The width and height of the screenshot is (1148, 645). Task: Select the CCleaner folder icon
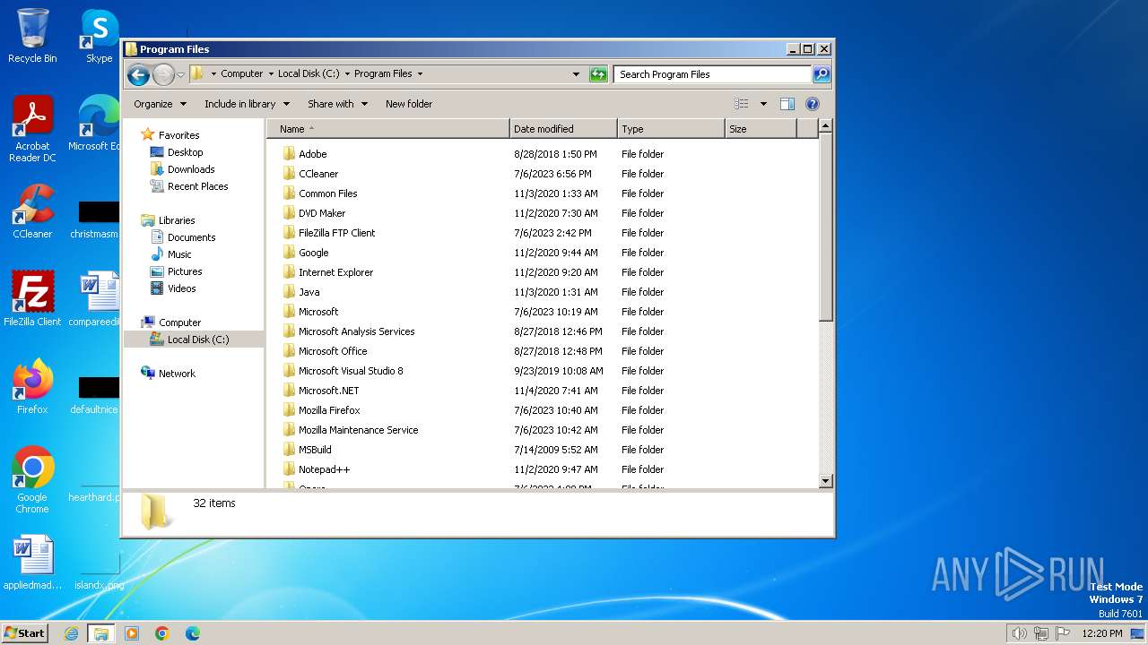click(x=289, y=174)
